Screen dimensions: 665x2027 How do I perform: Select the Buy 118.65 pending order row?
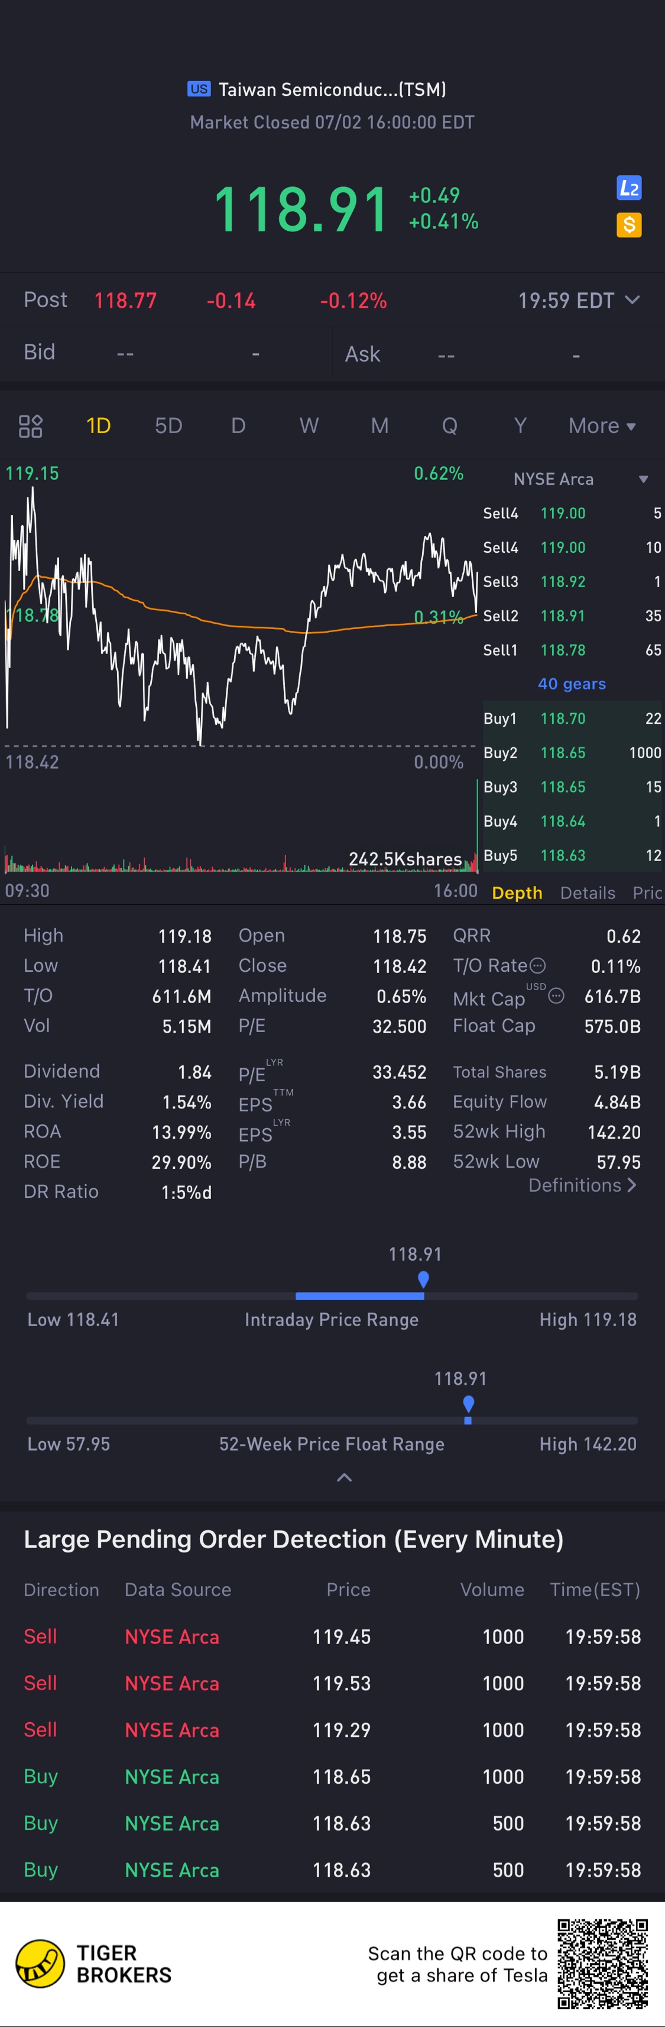coord(332,1776)
